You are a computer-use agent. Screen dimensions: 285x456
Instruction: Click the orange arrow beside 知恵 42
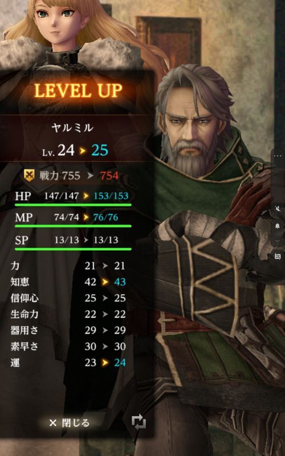[105, 282]
